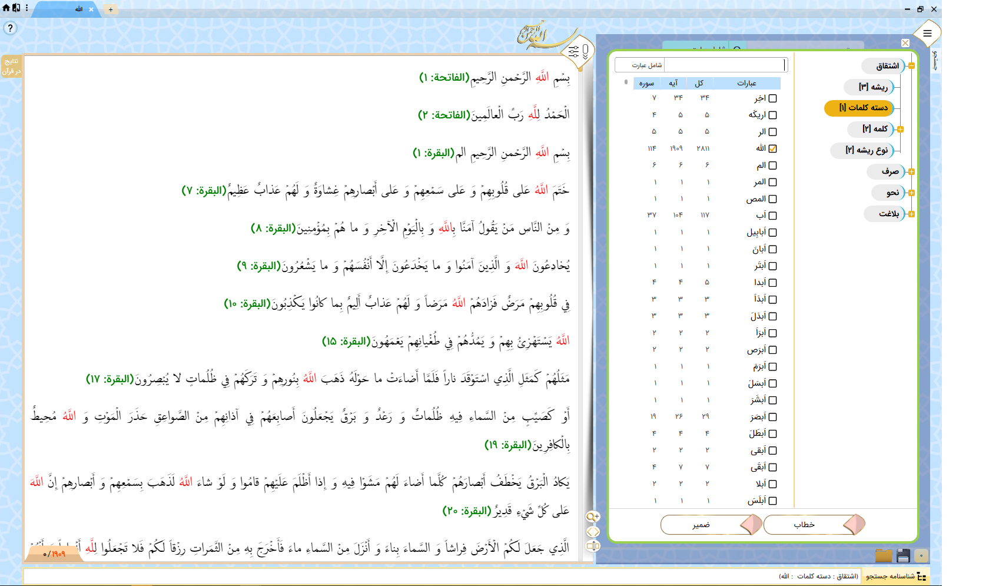Expand the نحو tree node
Viewport: 989px width, 586px height.
point(911,193)
